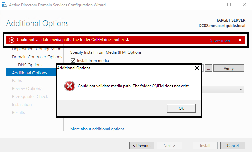Click the Verify button
Screen dimensions: 252x152
[229, 68]
